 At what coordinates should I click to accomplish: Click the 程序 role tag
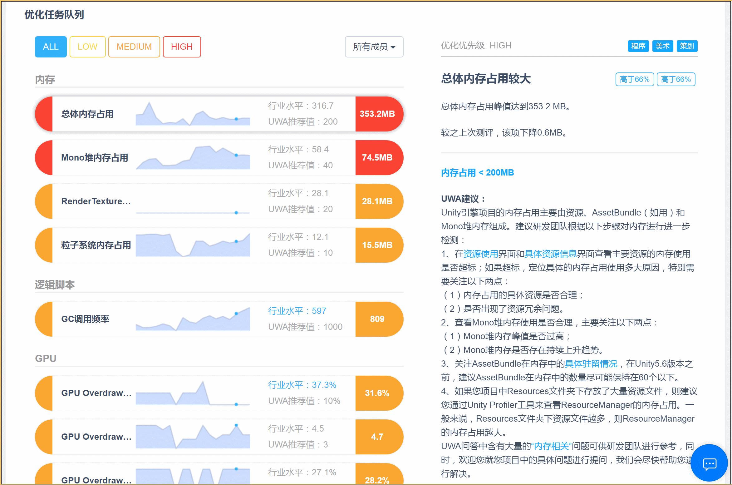(x=638, y=46)
